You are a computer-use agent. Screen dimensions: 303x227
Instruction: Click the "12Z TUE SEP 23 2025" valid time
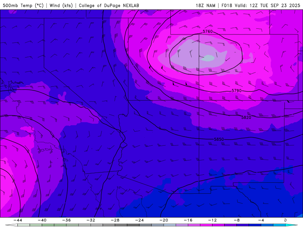point(275,5)
